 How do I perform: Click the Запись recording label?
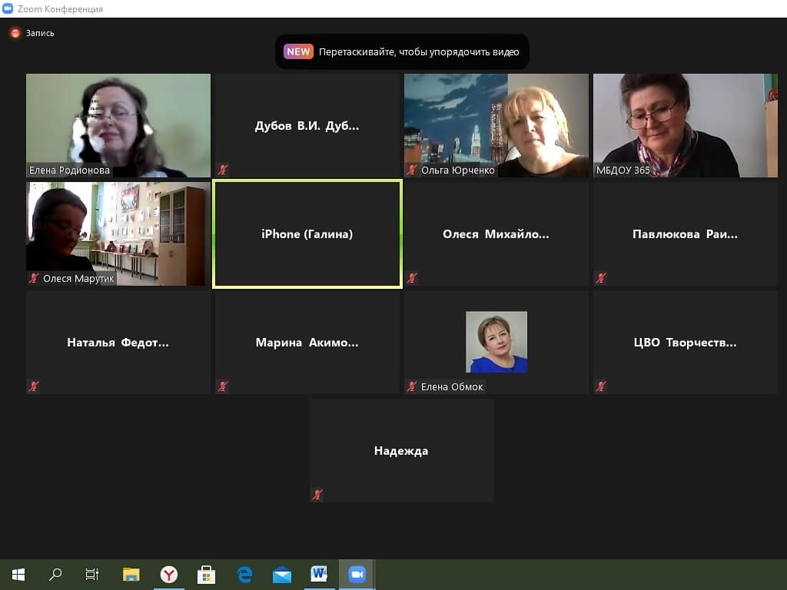pos(40,33)
